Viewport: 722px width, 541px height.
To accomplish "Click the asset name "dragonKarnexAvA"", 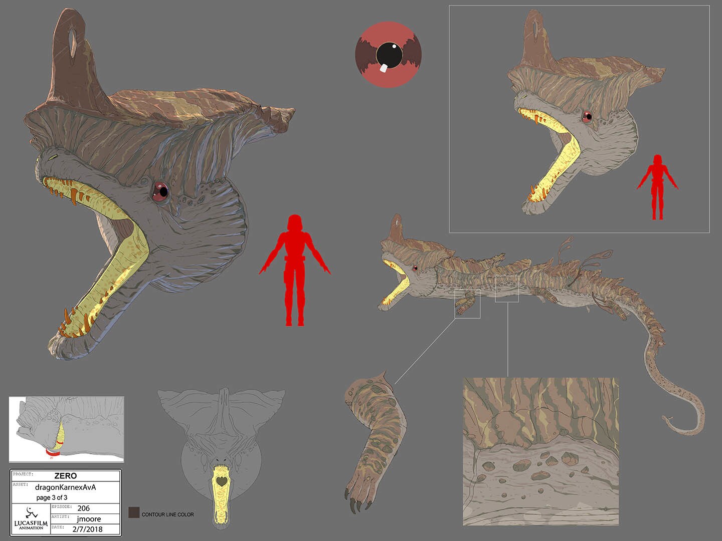I will (66, 487).
